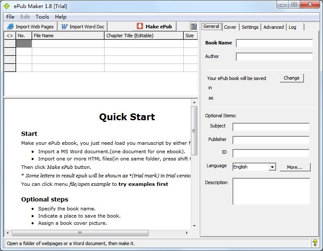Click the Book Name input field
Screen dimensions: 323x251
tap(274, 43)
